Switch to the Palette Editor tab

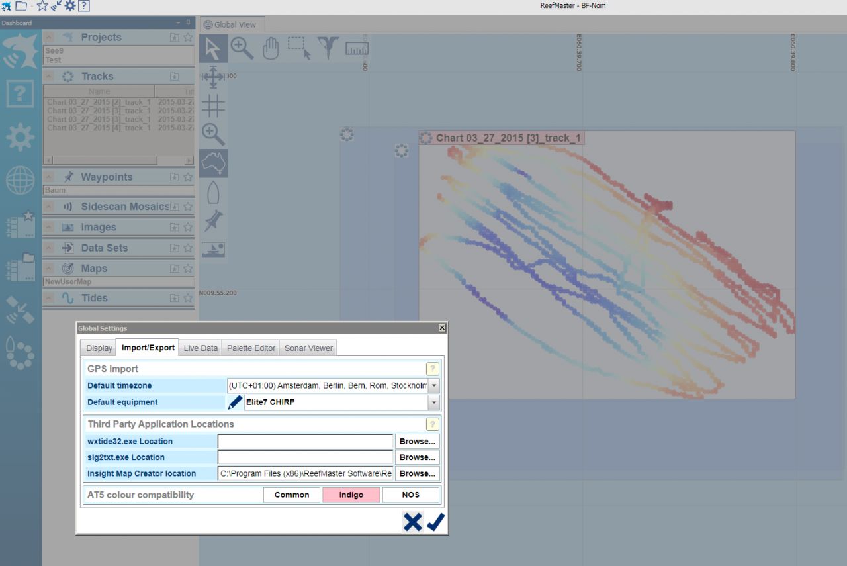251,348
